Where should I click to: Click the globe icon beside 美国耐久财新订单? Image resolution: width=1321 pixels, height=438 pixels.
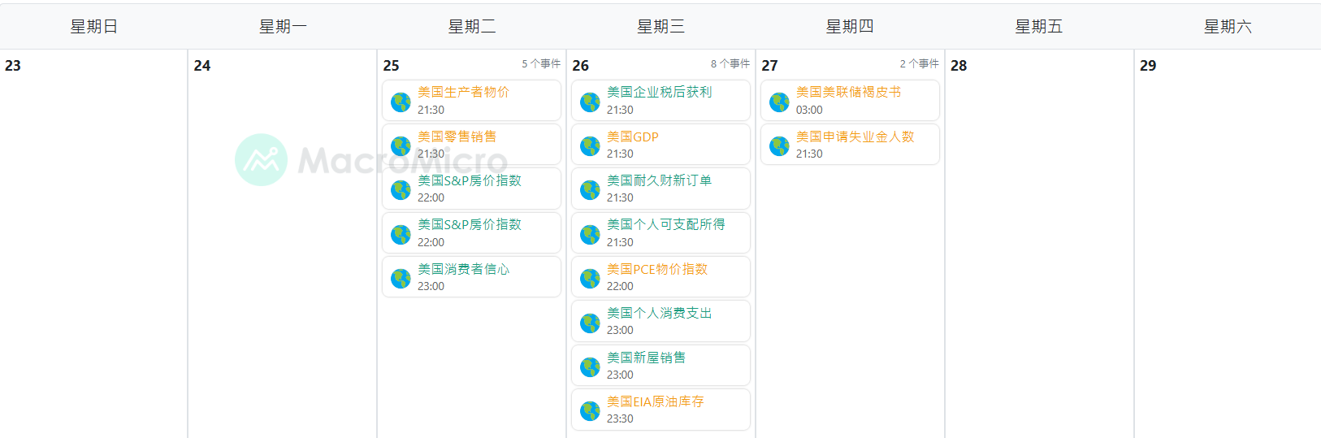[590, 190]
